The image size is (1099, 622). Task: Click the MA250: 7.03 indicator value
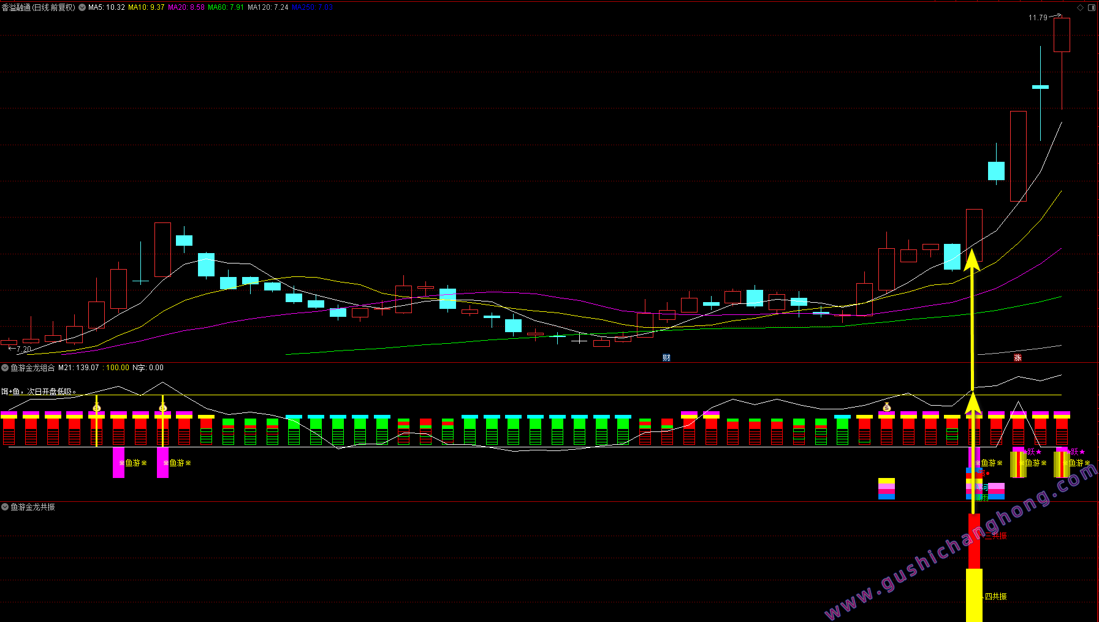[x=312, y=7]
